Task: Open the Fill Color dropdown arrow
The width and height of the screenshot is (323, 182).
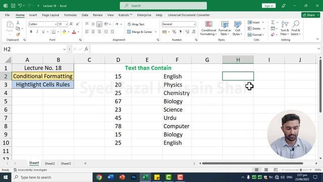Action: [x=69, y=32]
